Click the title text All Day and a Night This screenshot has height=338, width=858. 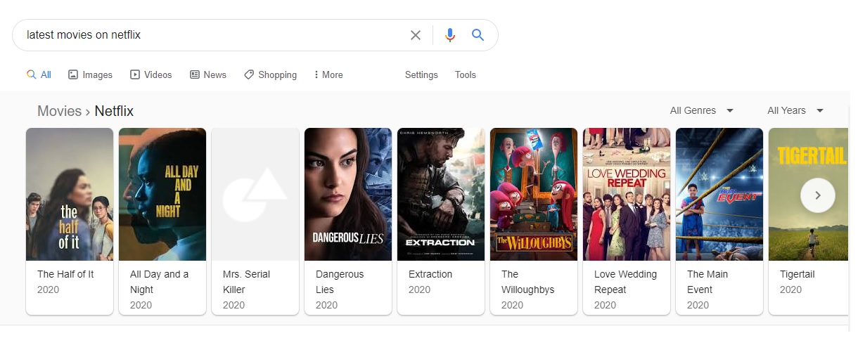[x=160, y=282]
